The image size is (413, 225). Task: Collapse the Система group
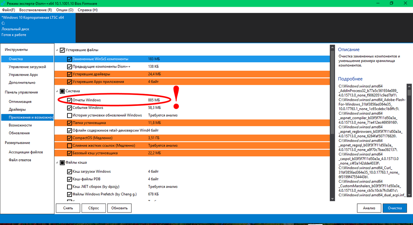(x=57, y=91)
